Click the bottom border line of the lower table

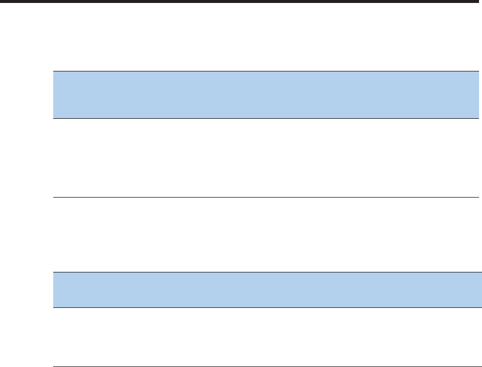(x=266, y=367)
